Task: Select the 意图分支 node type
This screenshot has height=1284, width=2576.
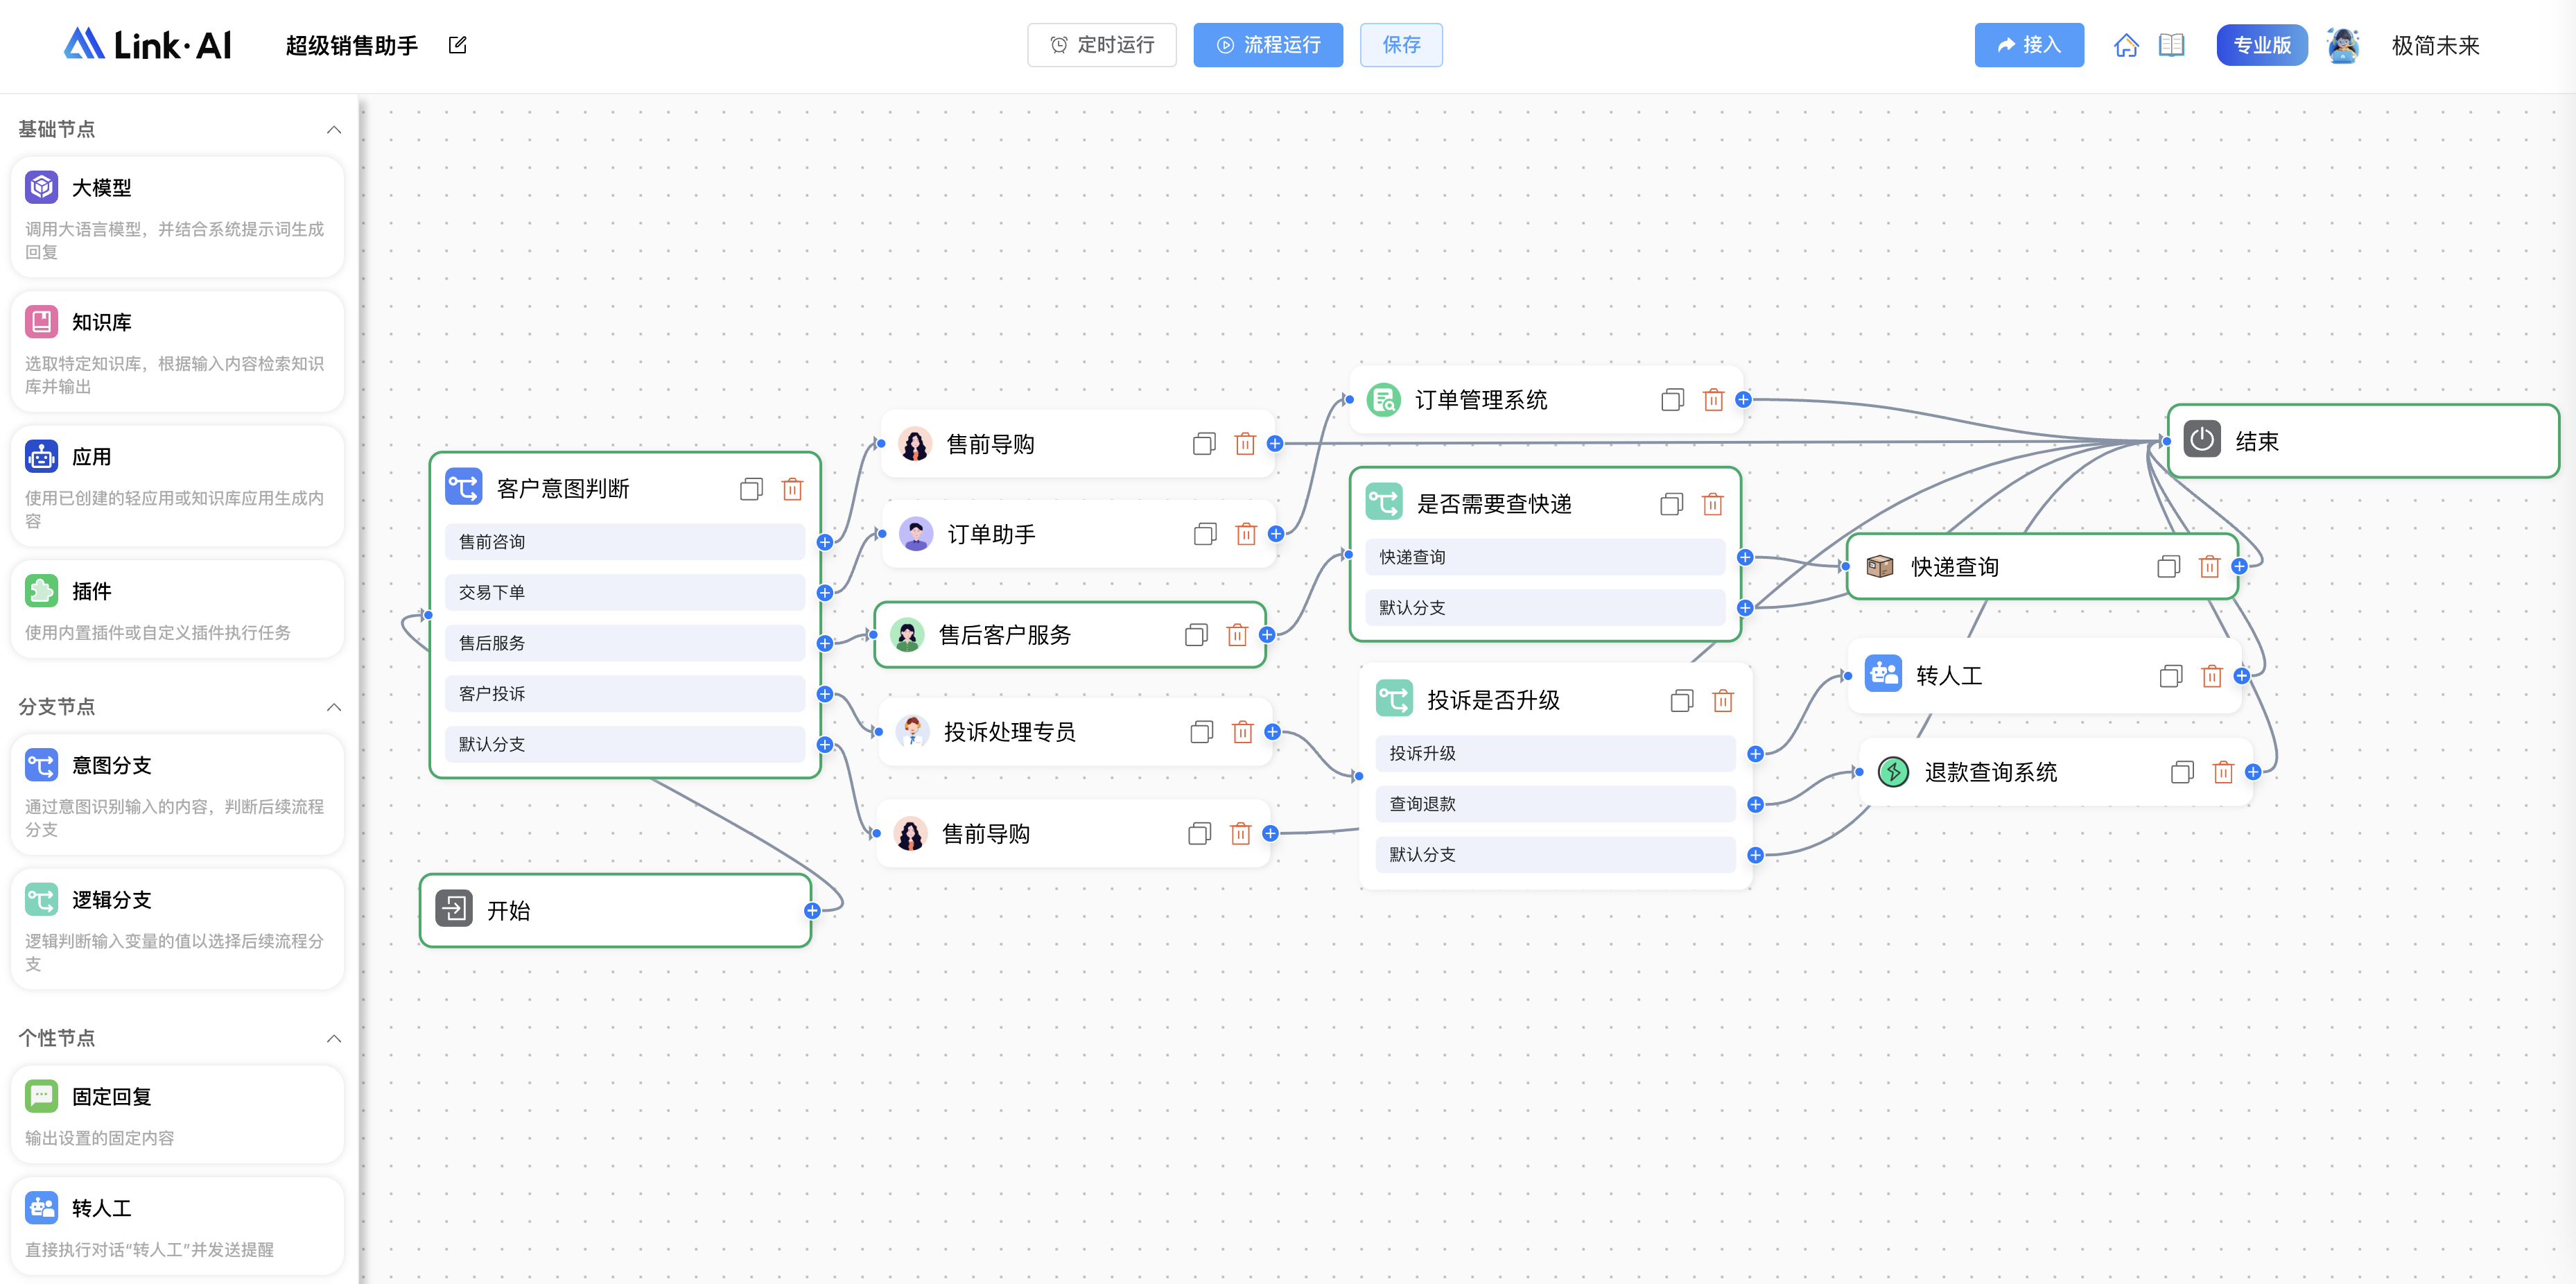Action: pos(177,794)
